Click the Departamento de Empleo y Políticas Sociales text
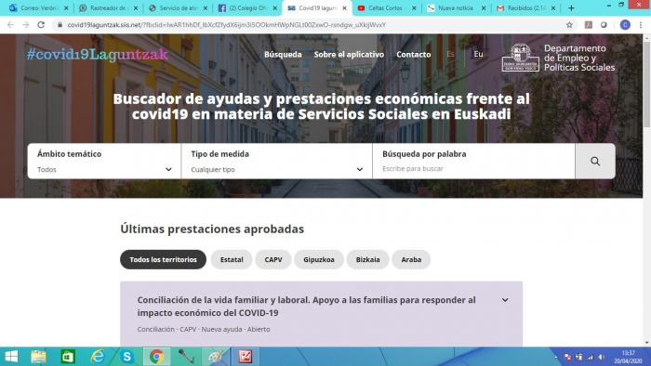 [x=579, y=58]
